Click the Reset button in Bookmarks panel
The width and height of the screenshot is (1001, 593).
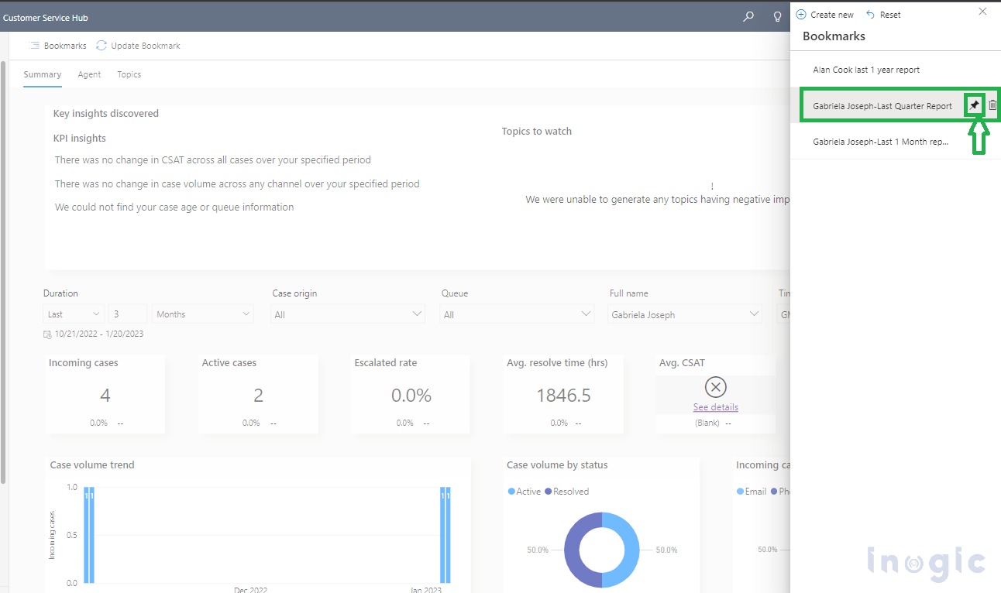tap(883, 15)
